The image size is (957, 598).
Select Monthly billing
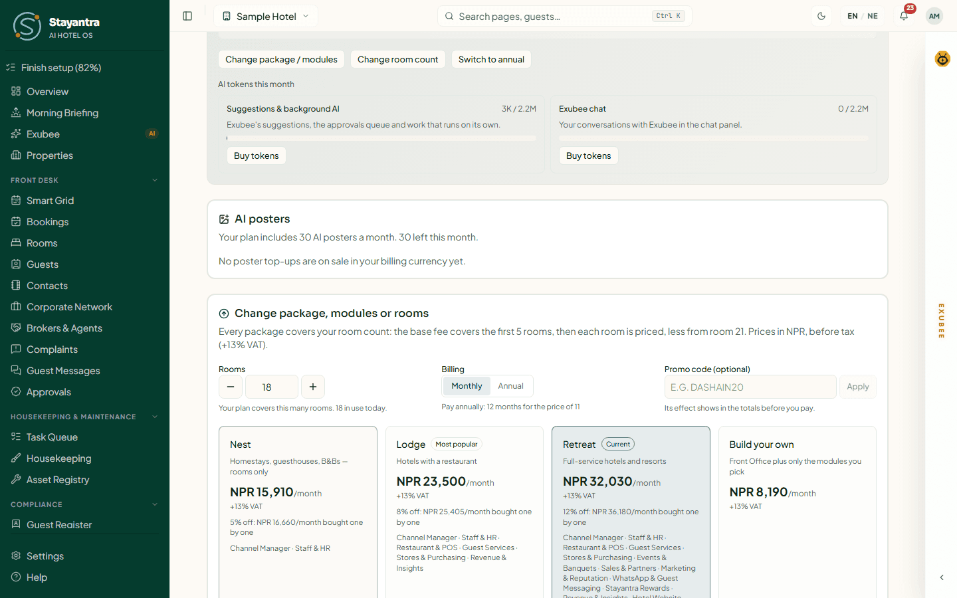(467, 386)
